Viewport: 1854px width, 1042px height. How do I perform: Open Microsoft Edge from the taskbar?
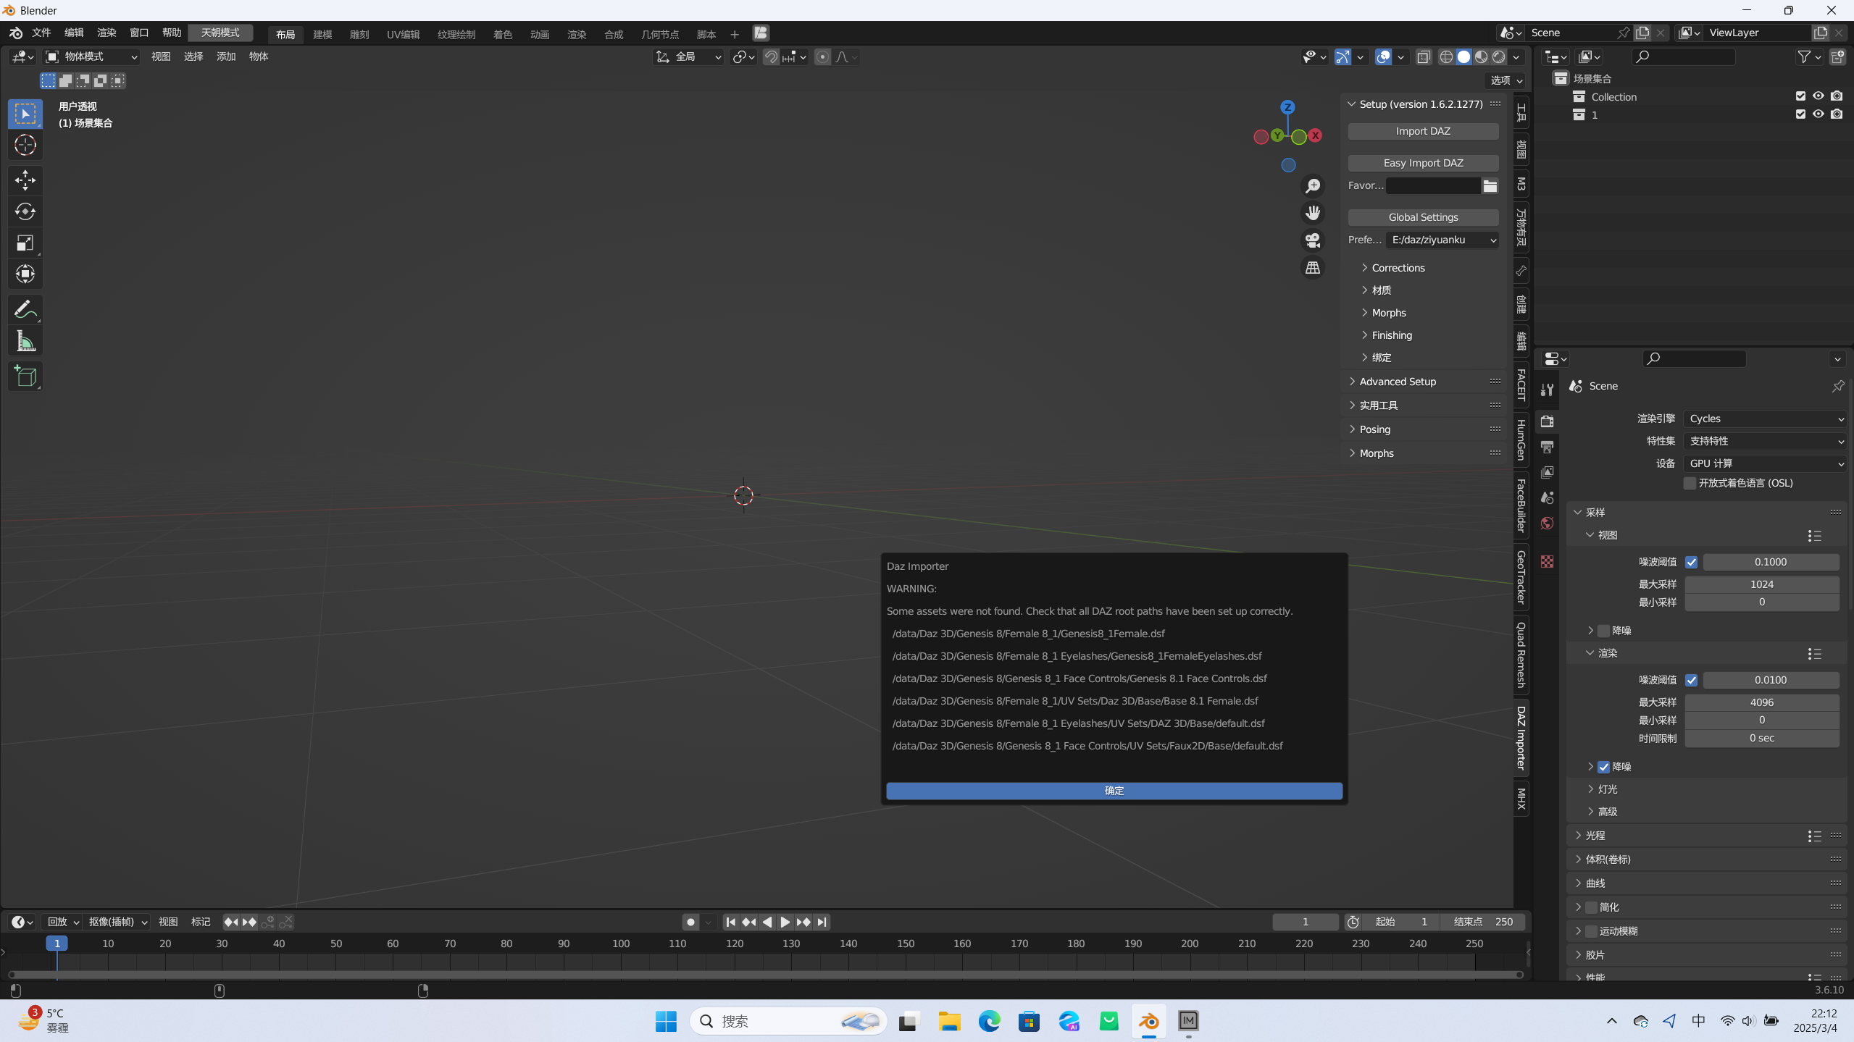tap(989, 1021)
